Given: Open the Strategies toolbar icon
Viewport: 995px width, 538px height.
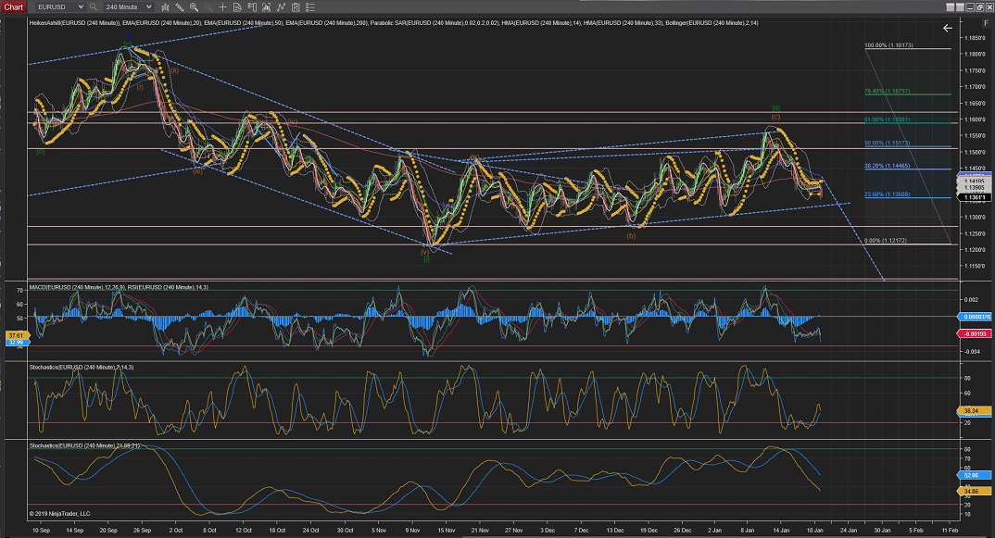Looking at the screenshot, I should 295,7.
